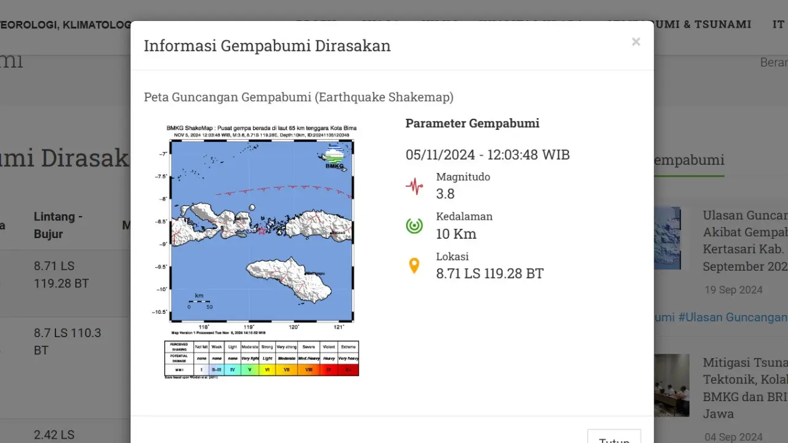
Task: Click the BMKG logo on the shakemap
Action: pyautogui.click(x=336, y=156)
